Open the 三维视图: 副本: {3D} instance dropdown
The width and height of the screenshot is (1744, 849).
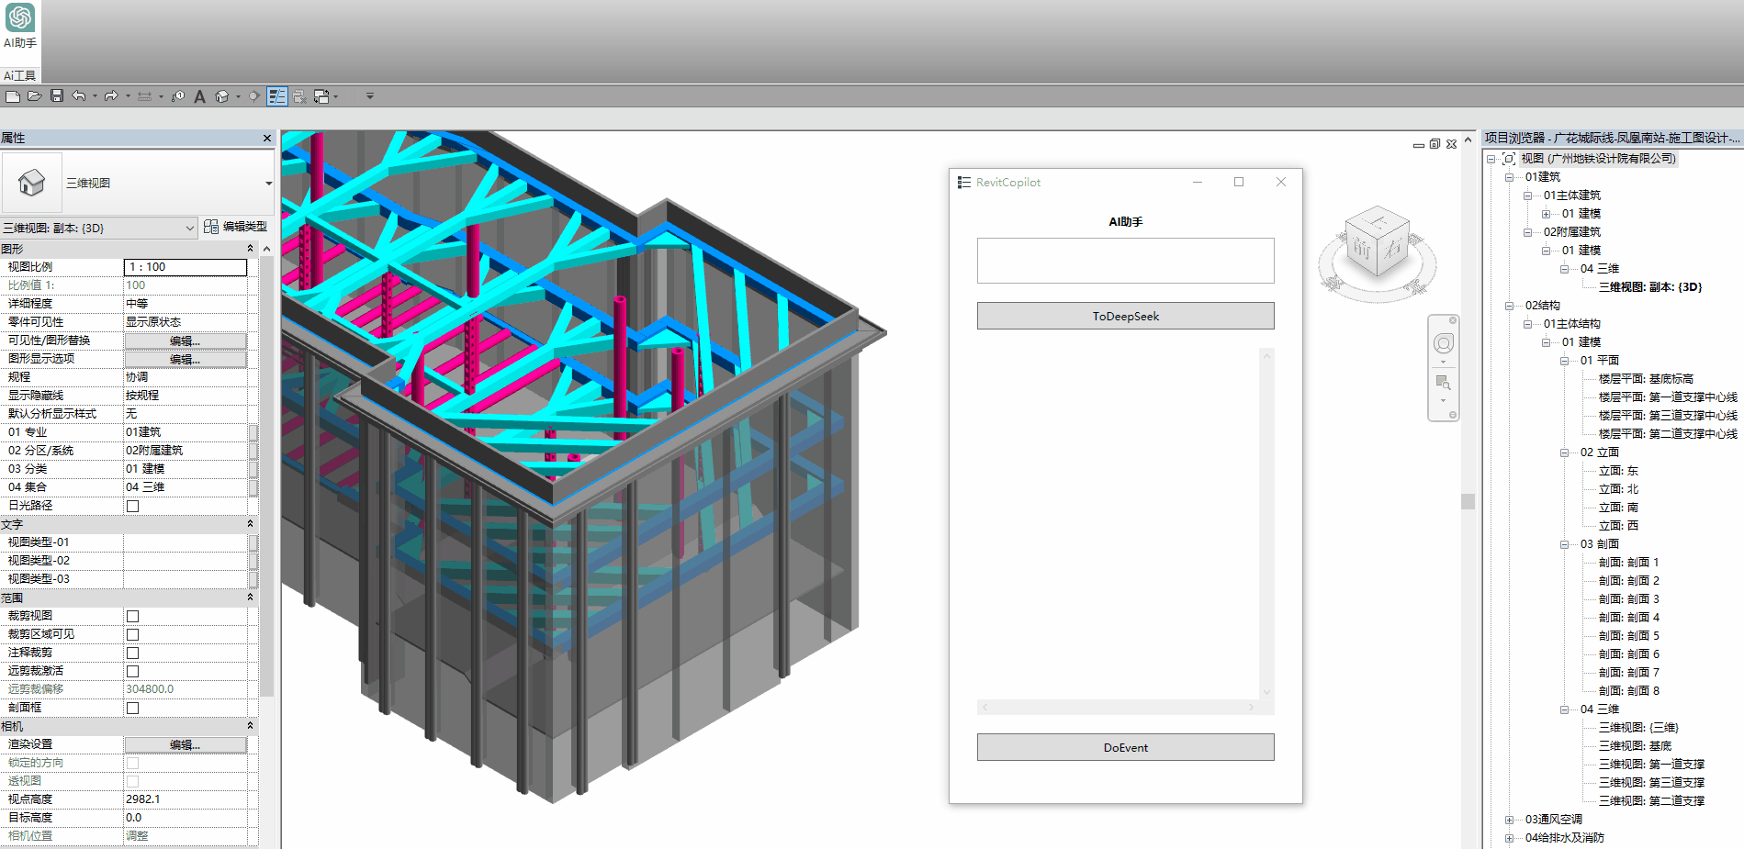190,228
